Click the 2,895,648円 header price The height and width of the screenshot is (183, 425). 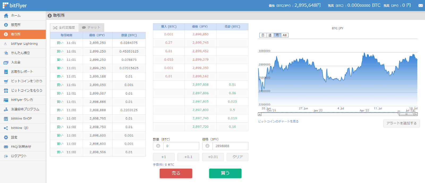pos(308,5)
